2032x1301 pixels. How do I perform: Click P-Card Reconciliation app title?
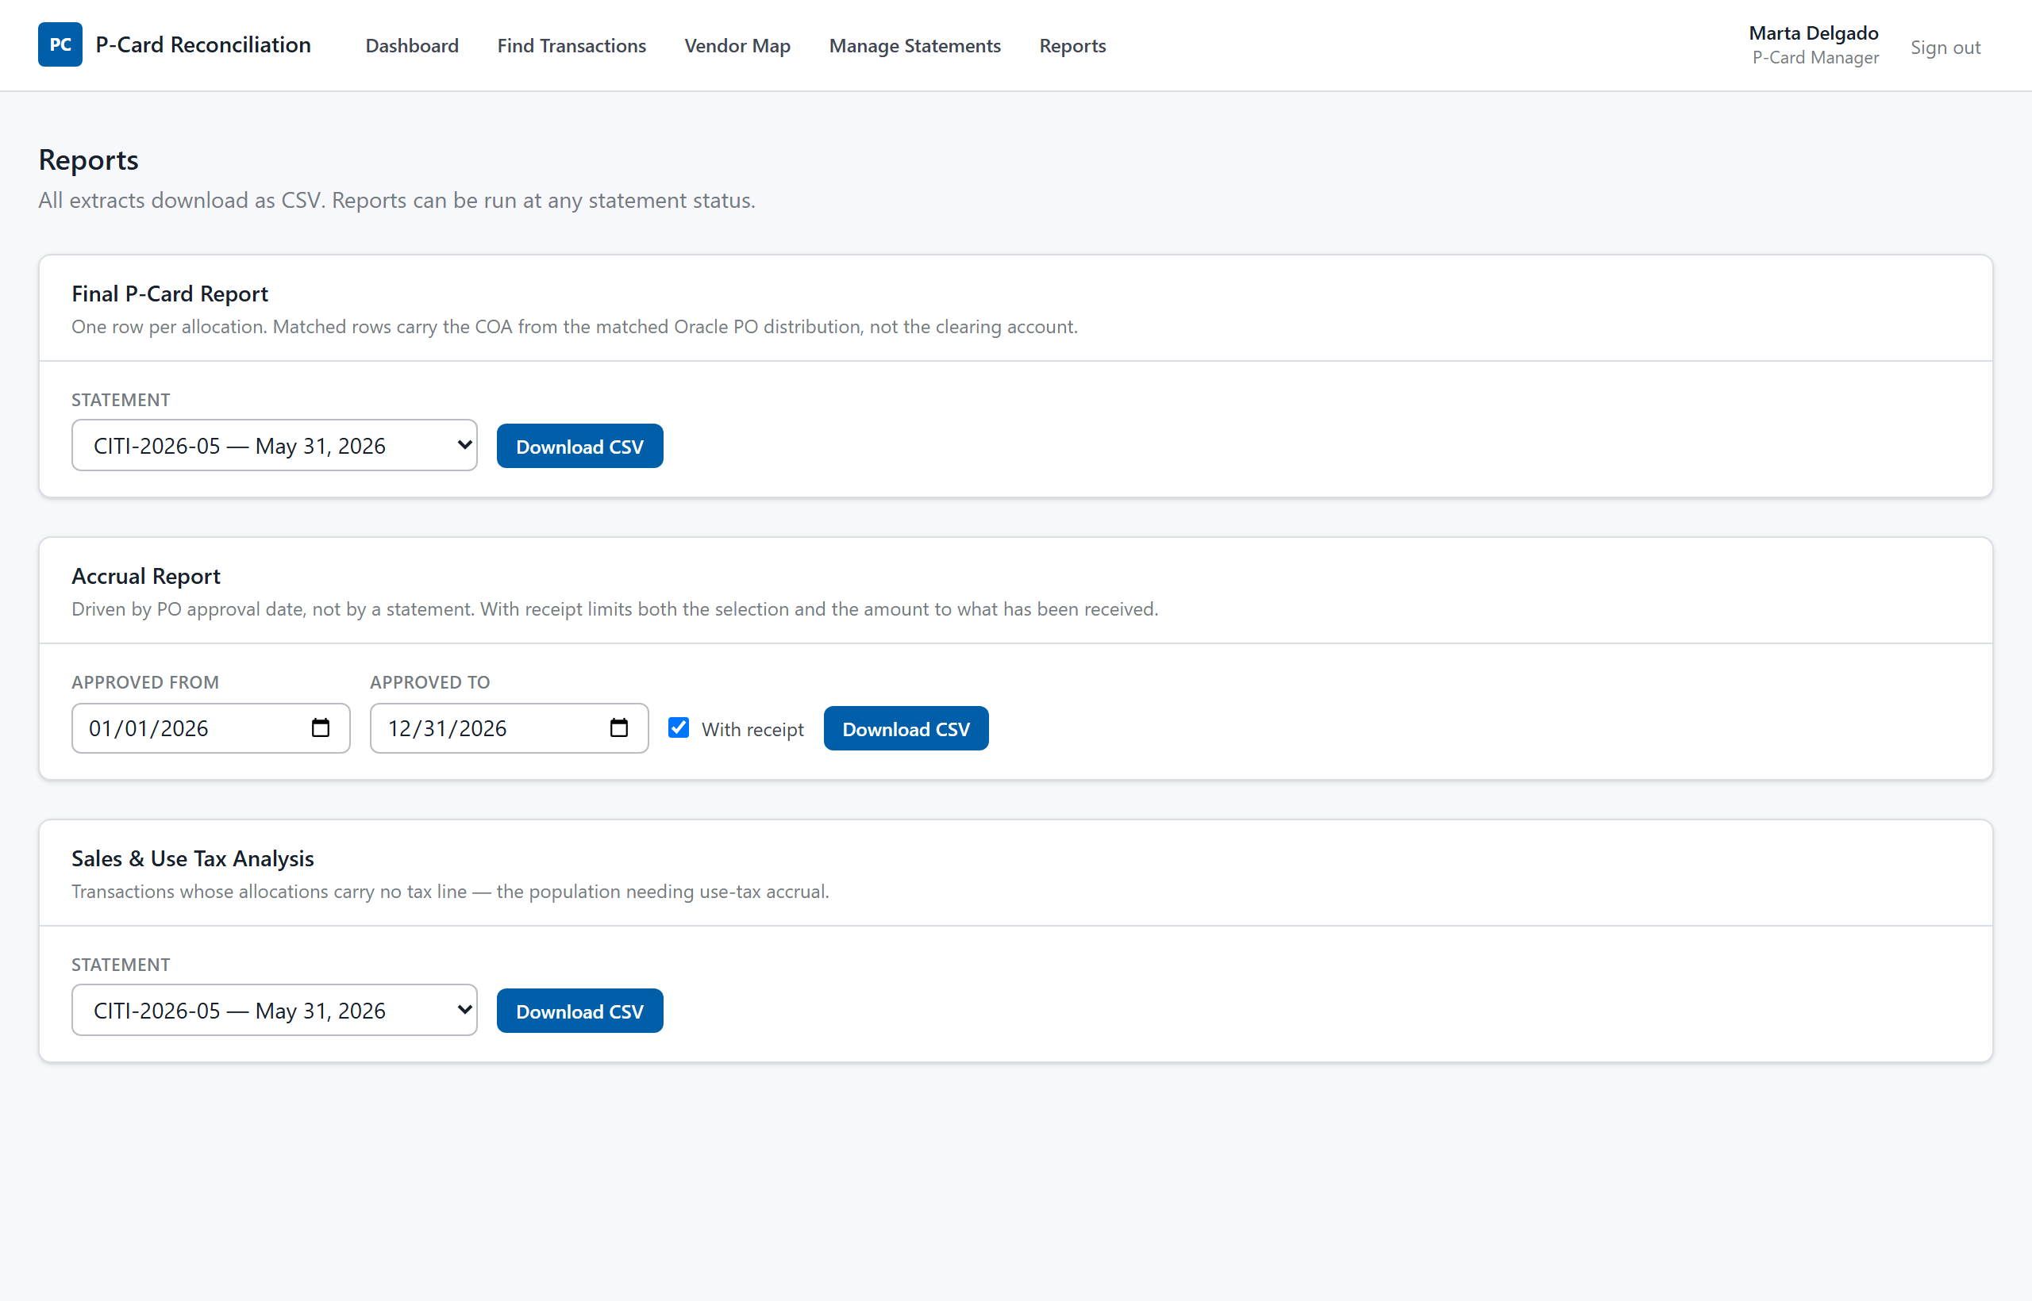tap(203, 44)
